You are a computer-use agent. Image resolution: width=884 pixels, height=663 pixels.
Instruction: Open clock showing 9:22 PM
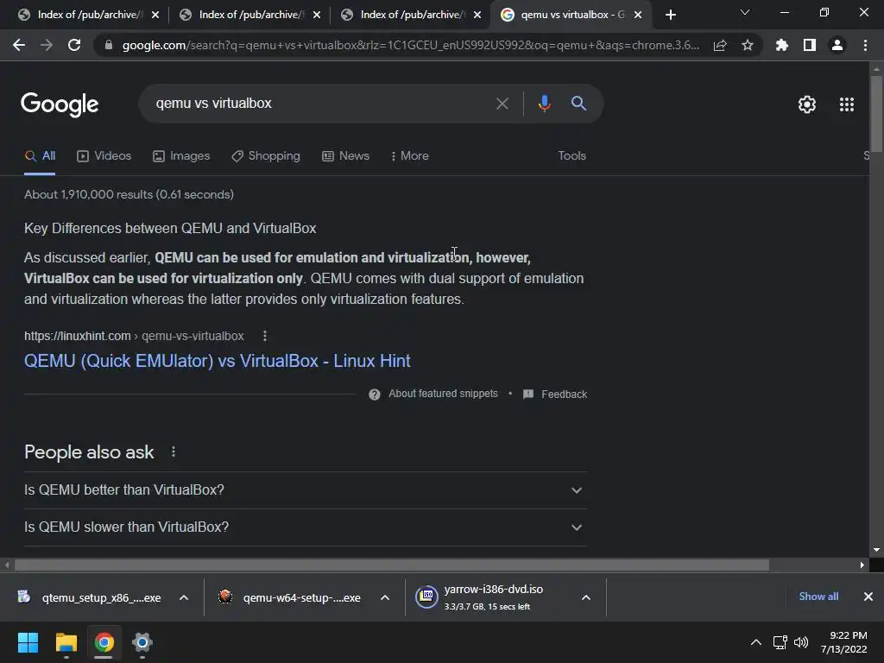point(844,642)
